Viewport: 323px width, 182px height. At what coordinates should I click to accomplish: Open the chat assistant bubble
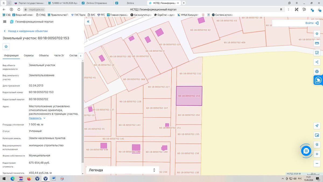pyautogui.click(x=306, y=151)
